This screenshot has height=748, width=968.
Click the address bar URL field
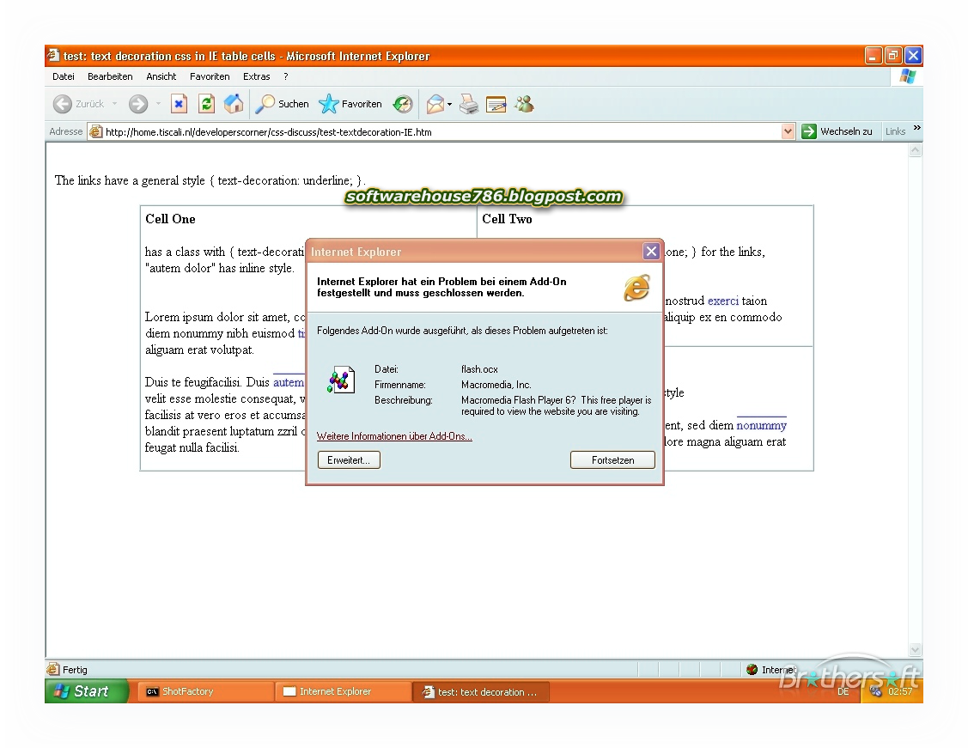(441, 131)
